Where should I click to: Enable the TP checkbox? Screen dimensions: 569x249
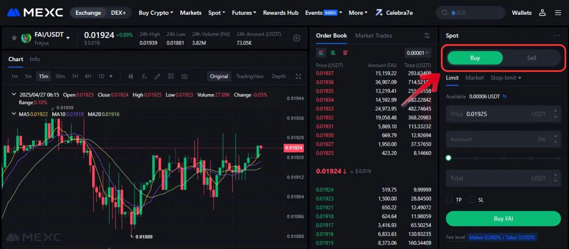pos(449,200)
